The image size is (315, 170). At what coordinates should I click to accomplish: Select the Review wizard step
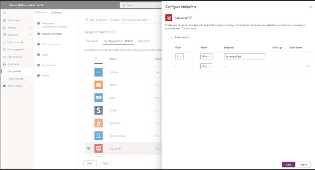tap(45, 76)
